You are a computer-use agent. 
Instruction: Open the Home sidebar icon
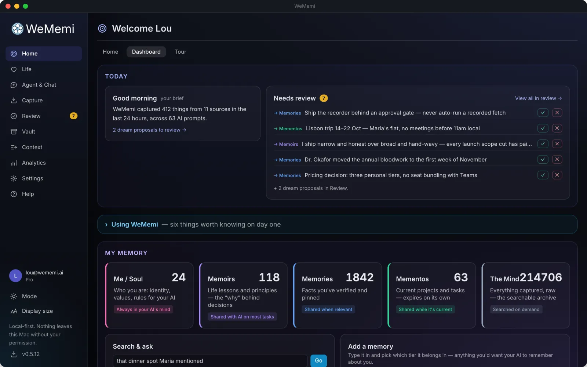tap(14, 54)
